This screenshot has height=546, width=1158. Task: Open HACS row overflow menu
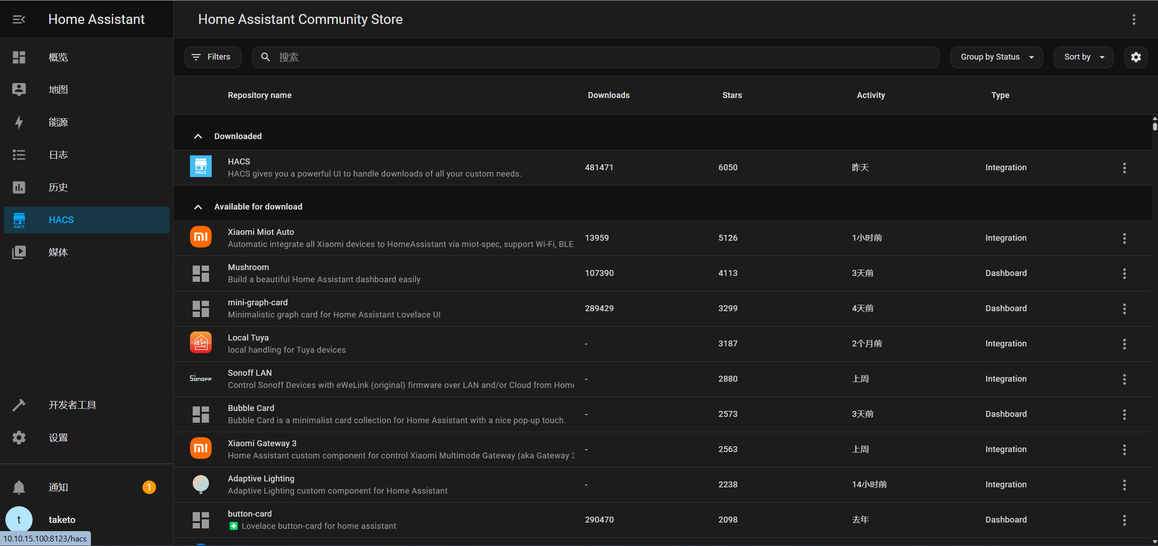pos(1124,168)
